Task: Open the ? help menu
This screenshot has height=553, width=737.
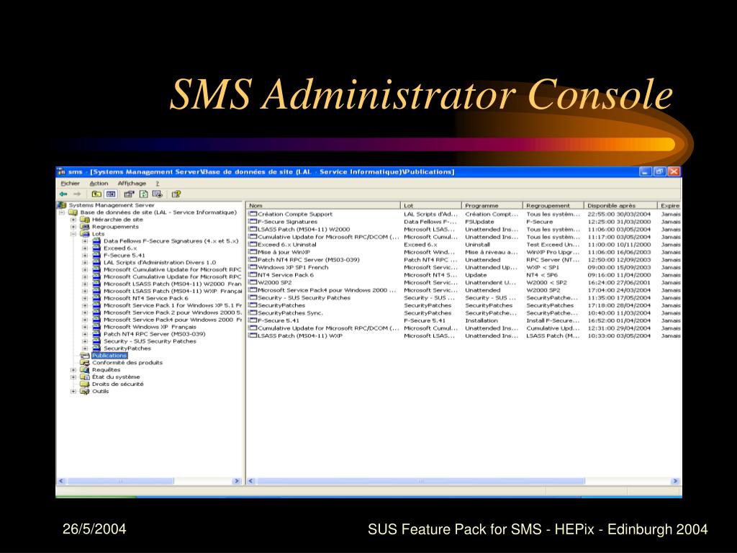Action: (158, 184)
